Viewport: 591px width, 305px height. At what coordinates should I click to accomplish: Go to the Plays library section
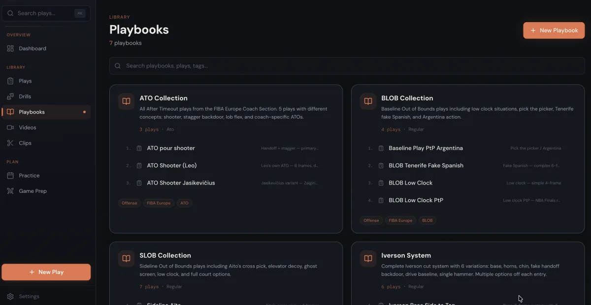46,81
